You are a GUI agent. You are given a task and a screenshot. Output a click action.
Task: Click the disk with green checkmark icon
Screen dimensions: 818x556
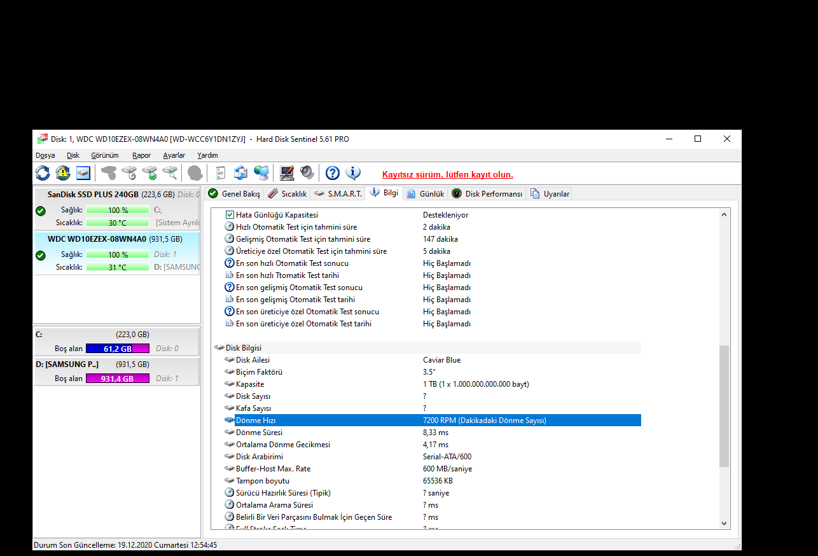pyautogui.click(x=149, y=172)
